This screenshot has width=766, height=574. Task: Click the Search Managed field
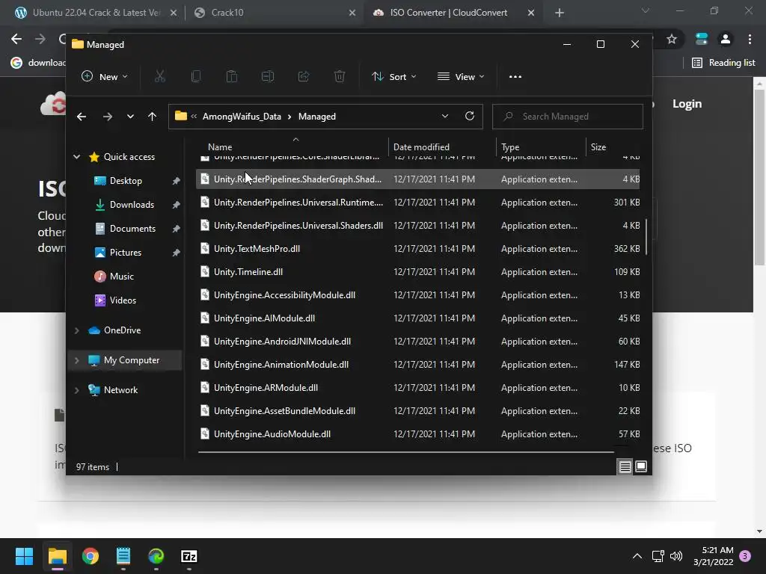[x=568, y=116]
